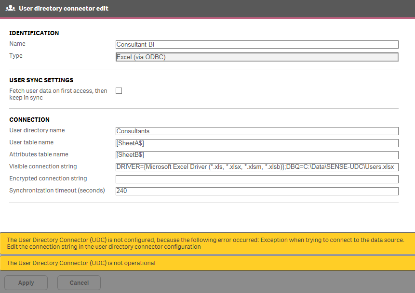Image resolution: width=415 pixels, height=293 pixels.
Task: Click the User directory name input with Consultants
Action: 257,131
